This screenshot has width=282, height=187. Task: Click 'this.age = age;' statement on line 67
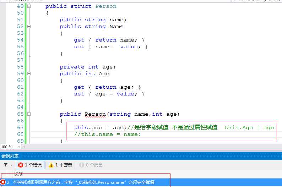coord(101,128)
